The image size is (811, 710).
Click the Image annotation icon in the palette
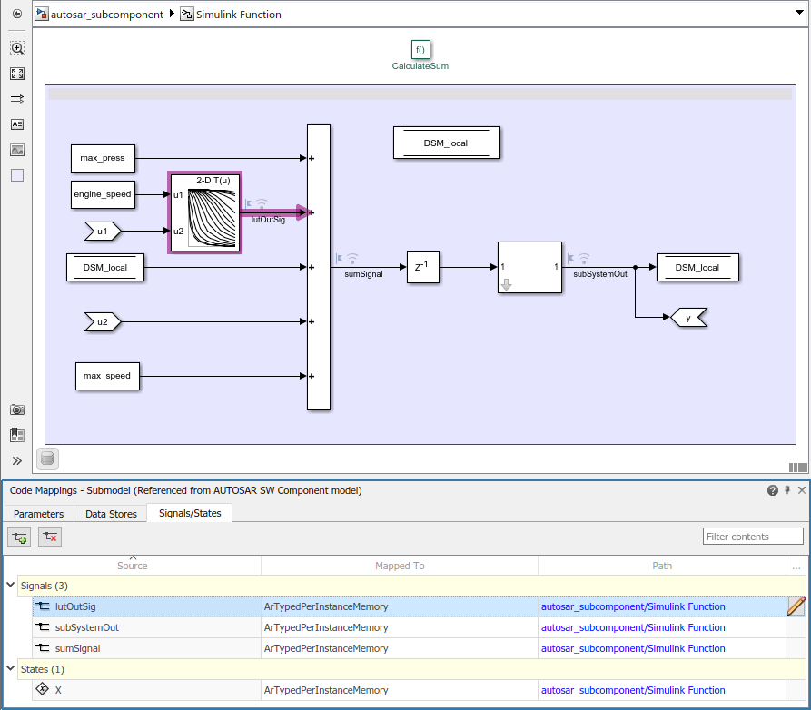(x=16, y=150)
